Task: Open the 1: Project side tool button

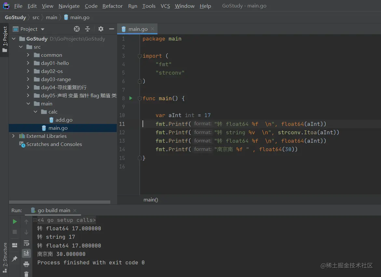Action: coord(5,40)
